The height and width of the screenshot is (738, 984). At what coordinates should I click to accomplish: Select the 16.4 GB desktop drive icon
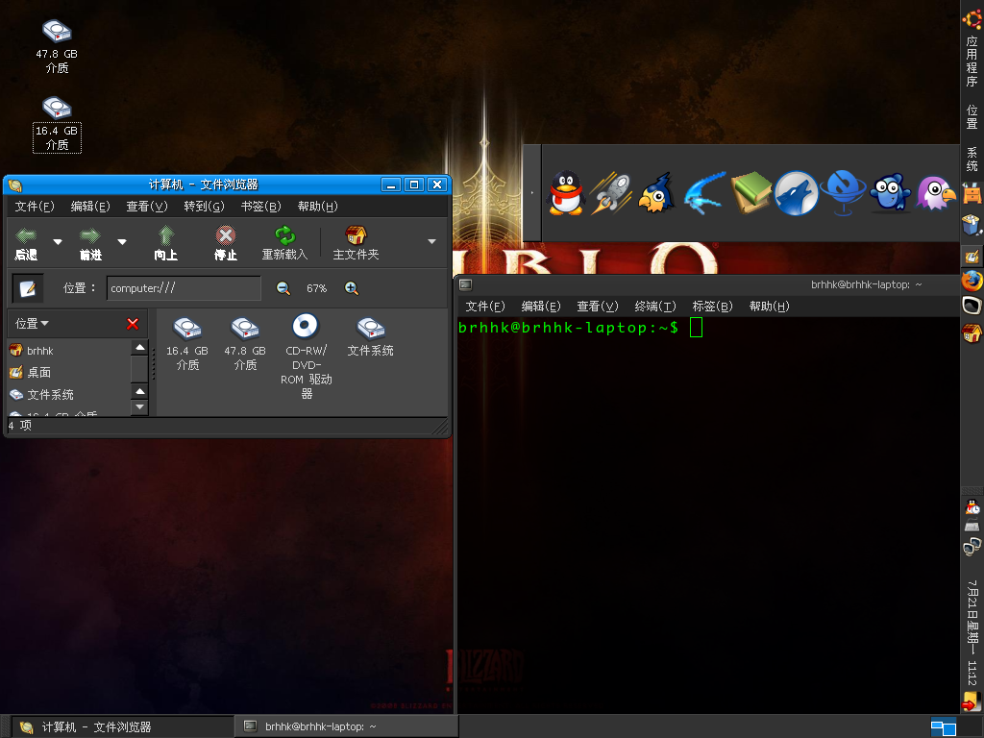[57, 124]
